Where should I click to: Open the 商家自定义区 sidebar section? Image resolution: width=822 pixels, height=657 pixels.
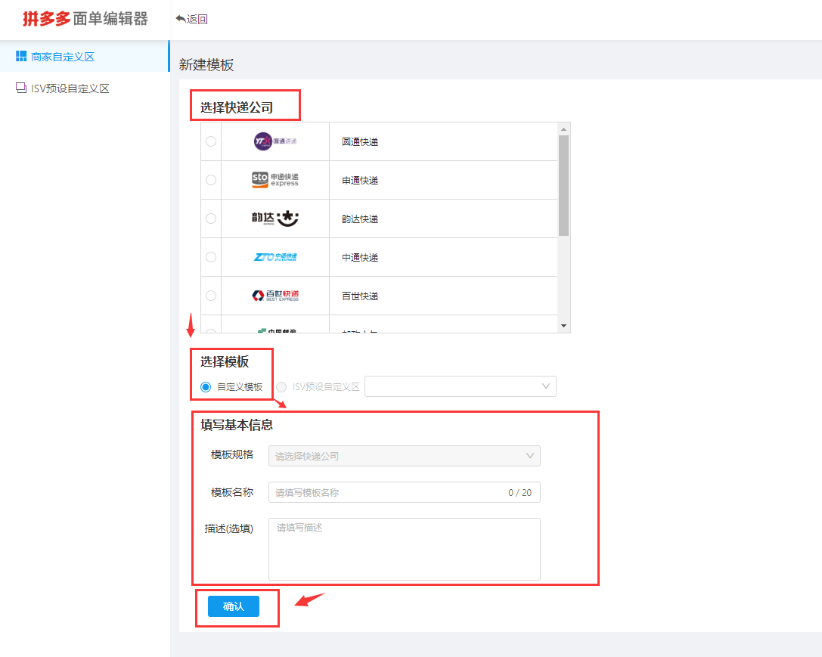(85, 57)
